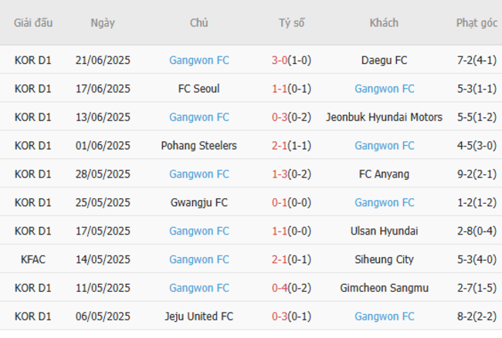This screenshot has height=338, width=502.
Task: Open the Gimcheon Sangmu team link
Action: pos(384,289)
